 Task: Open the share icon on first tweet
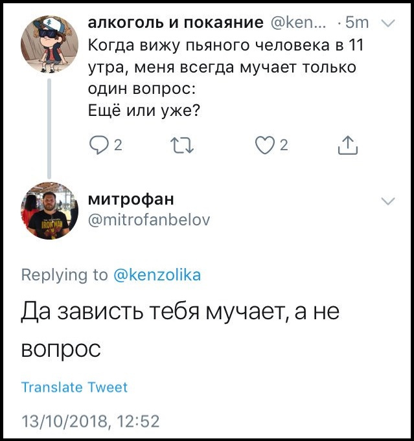[x=348, y=147]
